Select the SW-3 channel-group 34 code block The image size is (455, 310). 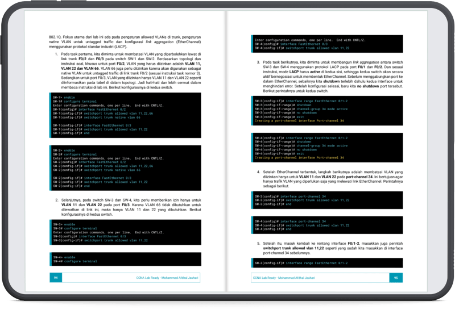pyautogui.click(x=327, y=113)
